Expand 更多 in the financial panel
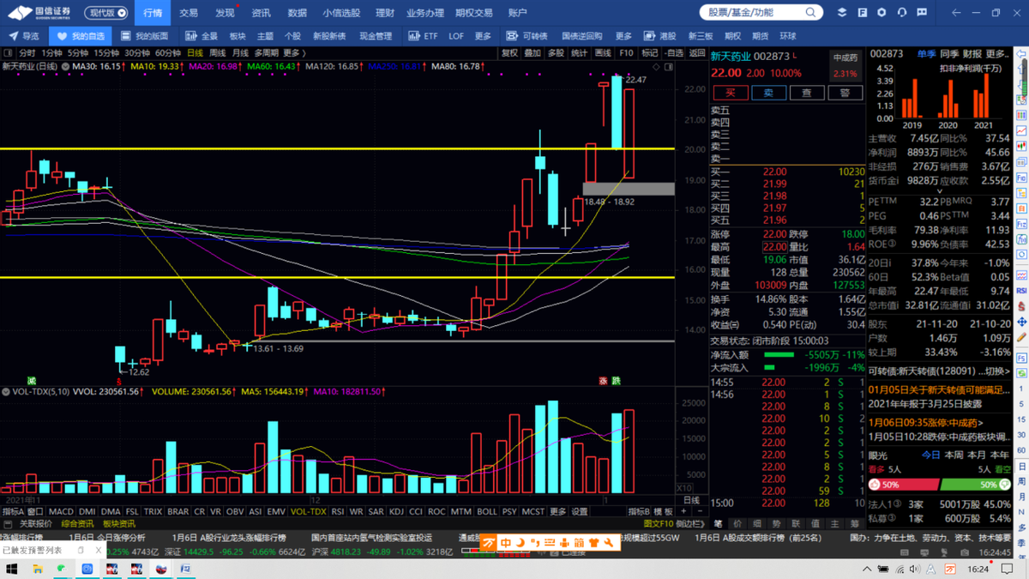The image size is (1029, 579). tap(997, 54)
